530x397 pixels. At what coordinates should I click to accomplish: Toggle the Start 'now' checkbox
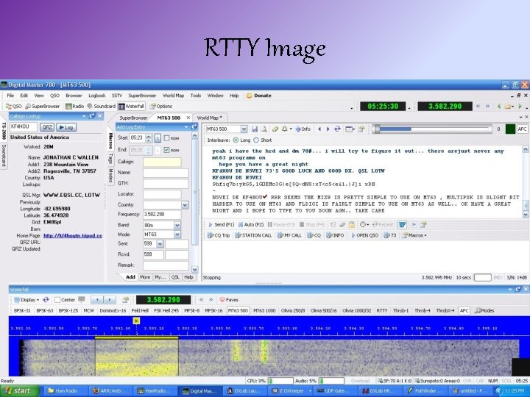166,137
